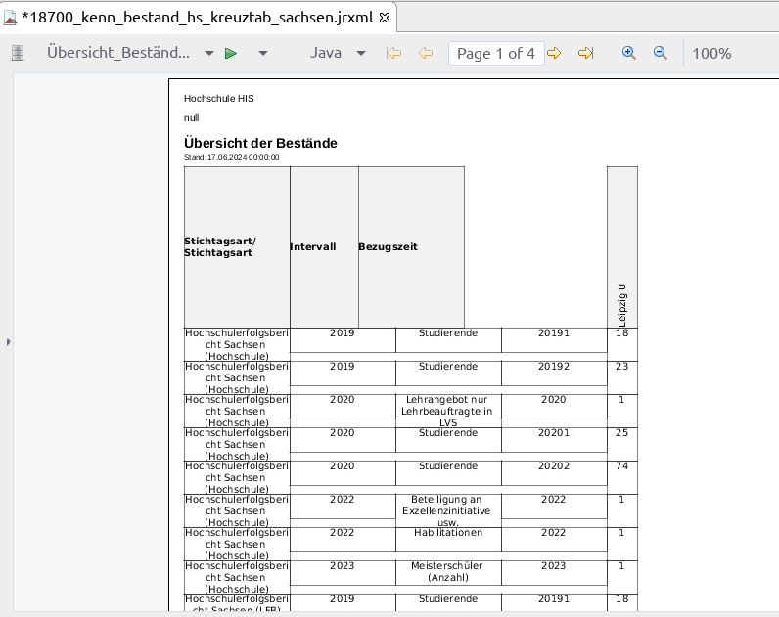Zoom out of the report preview
Viewport: 779px width, 617px height.
coord(661,53)
